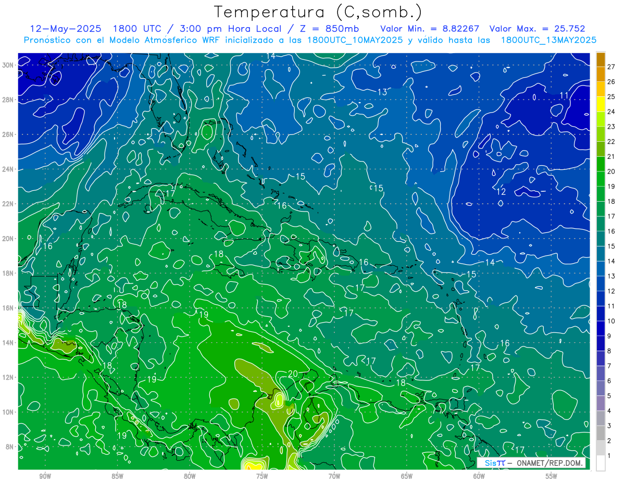Click the '26N' latitude axis label
This screenshot has width=625, height=483.
8,134
